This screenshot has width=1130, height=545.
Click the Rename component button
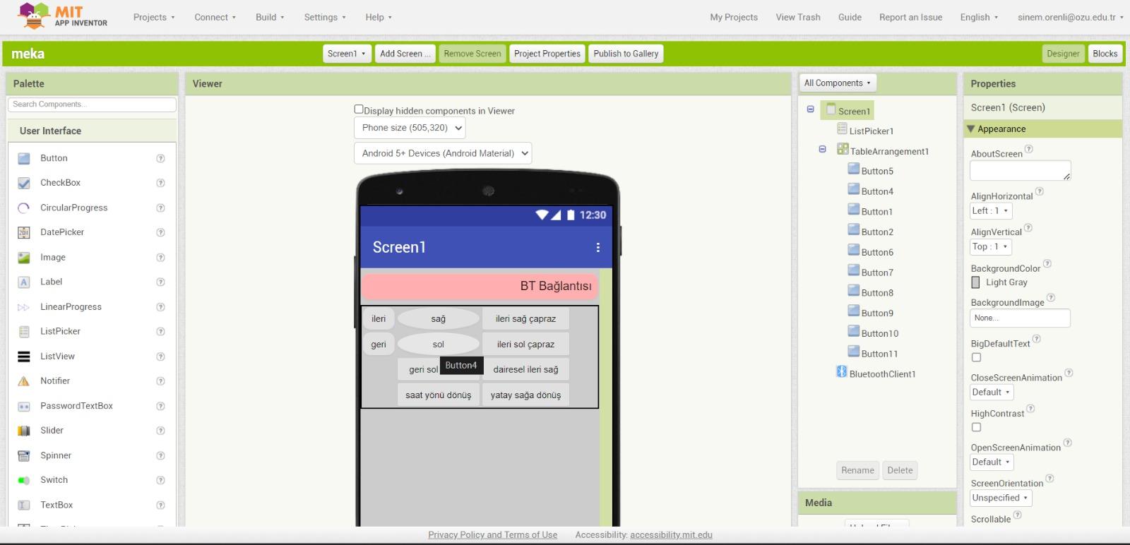[x=857, y=470]
